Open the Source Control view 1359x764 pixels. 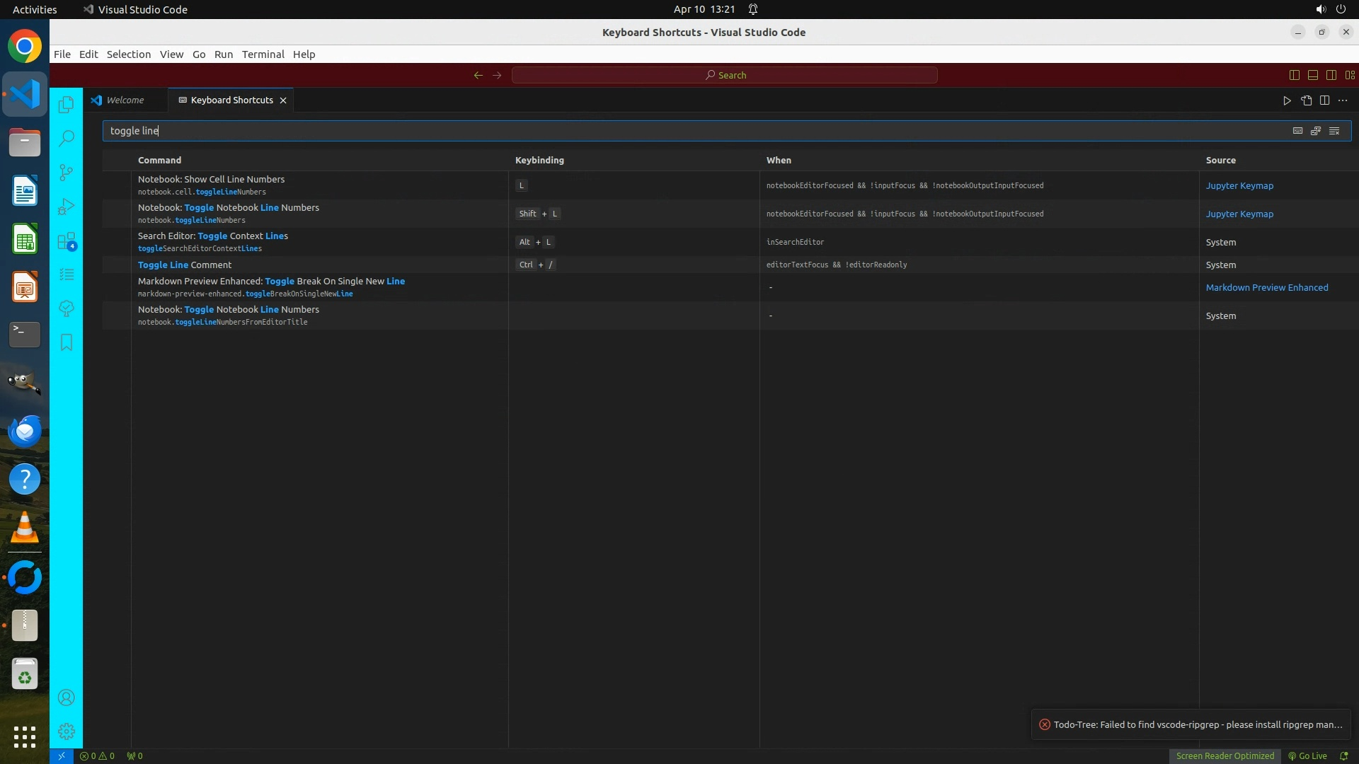tap(66, 173)
